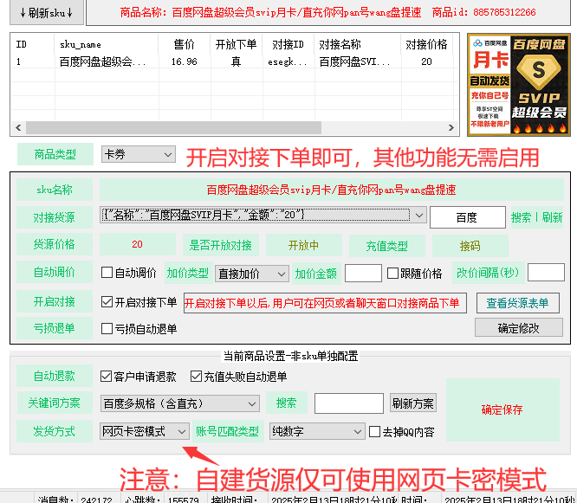The width and height of the screenshot is (577, 503).
Task: Click the sku名称 red product name field
Action: [331, 190]
